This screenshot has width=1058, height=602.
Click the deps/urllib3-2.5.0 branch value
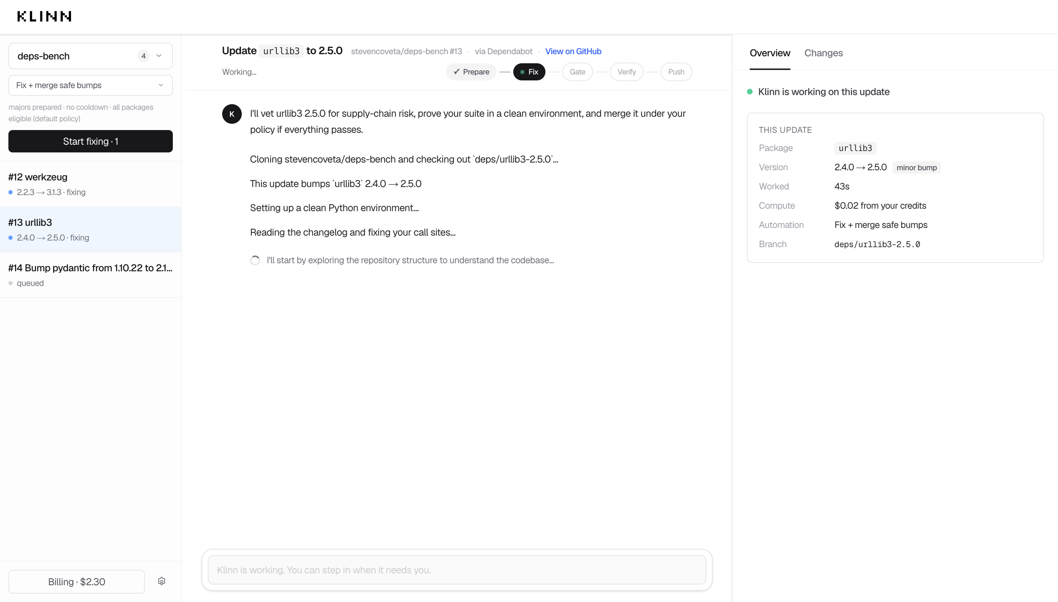(877, 244)
